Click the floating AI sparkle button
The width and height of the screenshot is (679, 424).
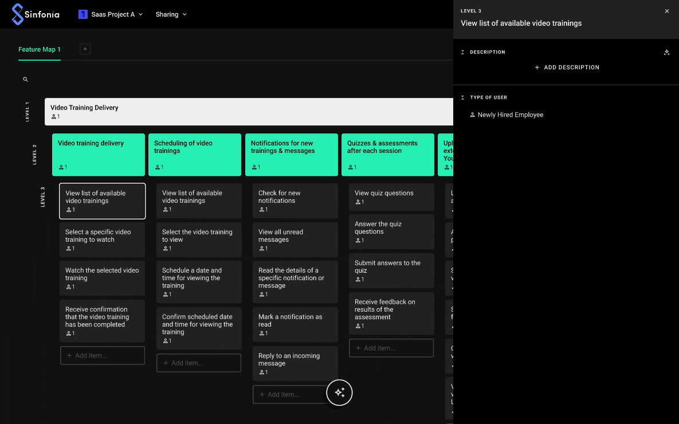coord(339,392)
